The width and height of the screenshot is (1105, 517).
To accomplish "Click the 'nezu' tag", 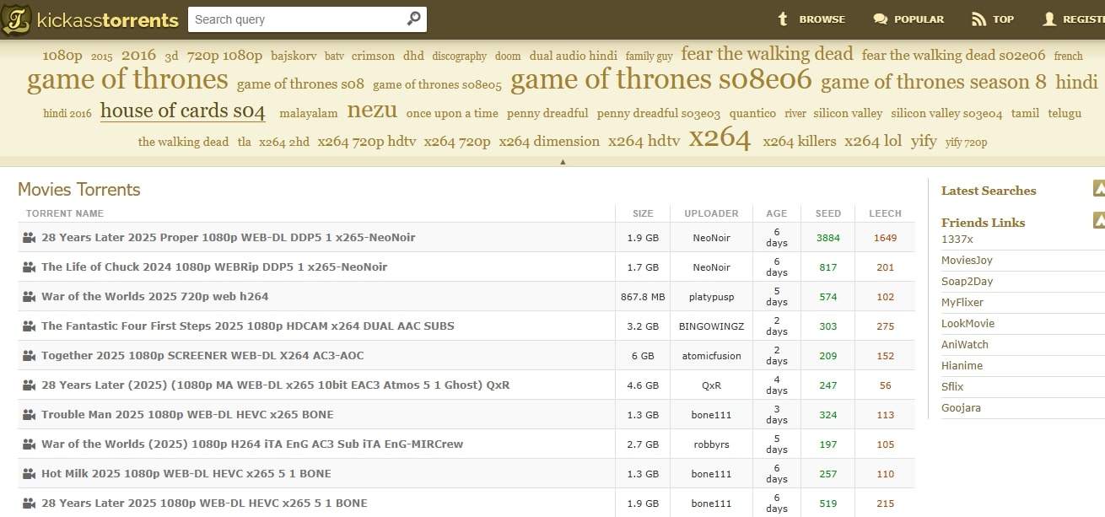I will tap(372, 110).
